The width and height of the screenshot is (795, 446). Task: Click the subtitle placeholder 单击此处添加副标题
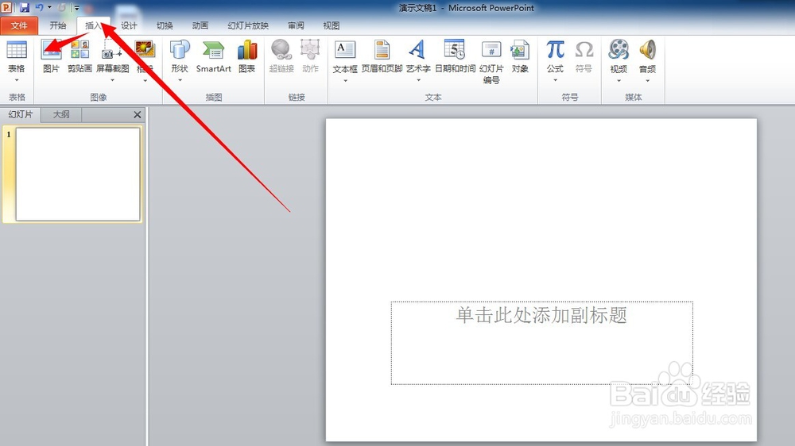pos(541,343)
